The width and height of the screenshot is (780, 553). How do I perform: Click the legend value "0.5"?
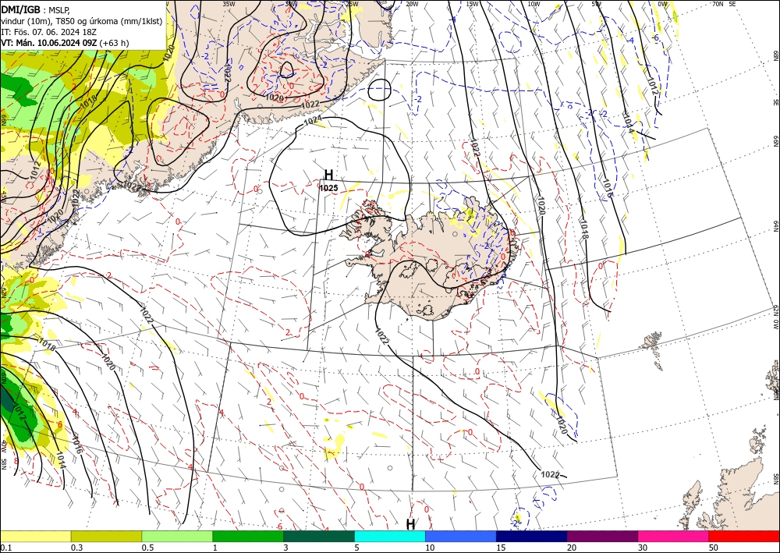[x=147, y=548]
